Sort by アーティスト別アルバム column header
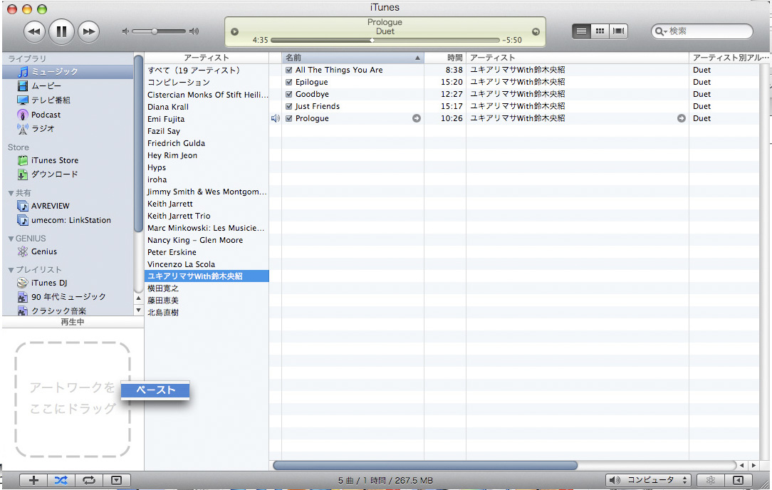The height and width of the screenshot is (490, 772). click(x=730, y=58)
